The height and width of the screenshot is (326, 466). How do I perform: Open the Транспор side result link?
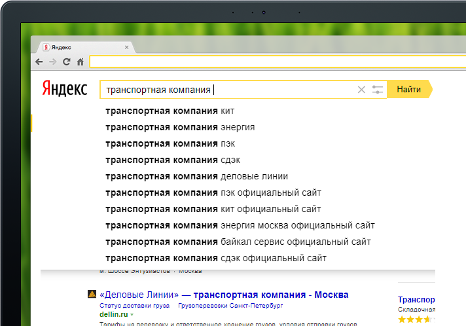pos(416,300)
